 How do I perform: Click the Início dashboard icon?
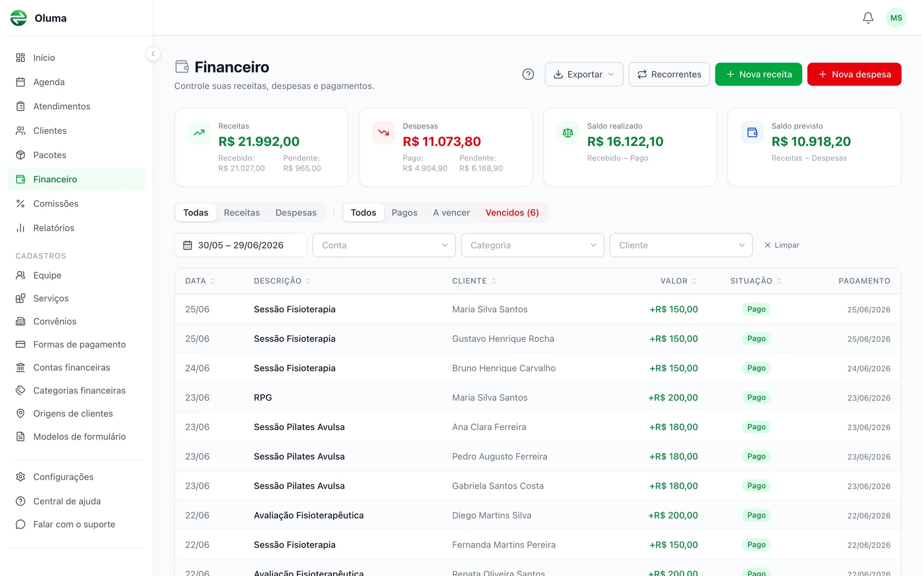tap(20, 58)
